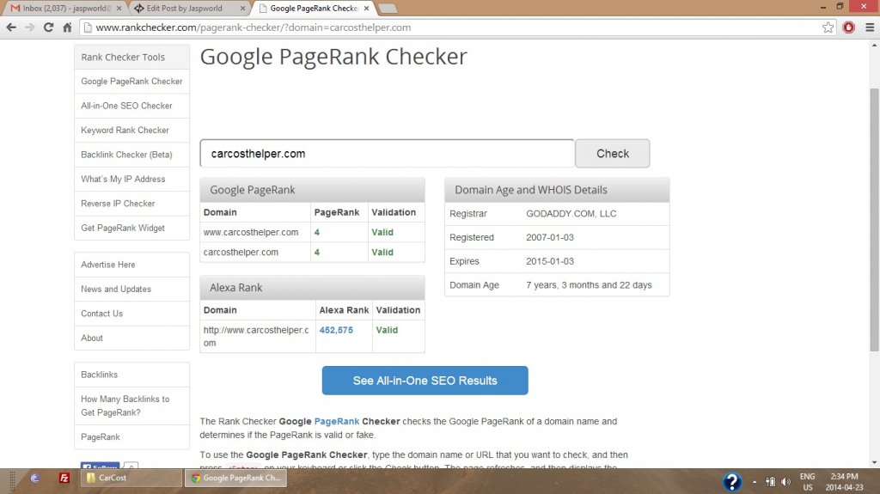Reload the page with the refresh icon
880x494 pixels.
coord(48,27)
